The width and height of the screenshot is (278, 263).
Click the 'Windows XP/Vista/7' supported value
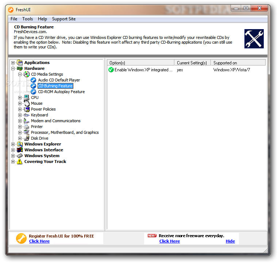tap(232, 70)
